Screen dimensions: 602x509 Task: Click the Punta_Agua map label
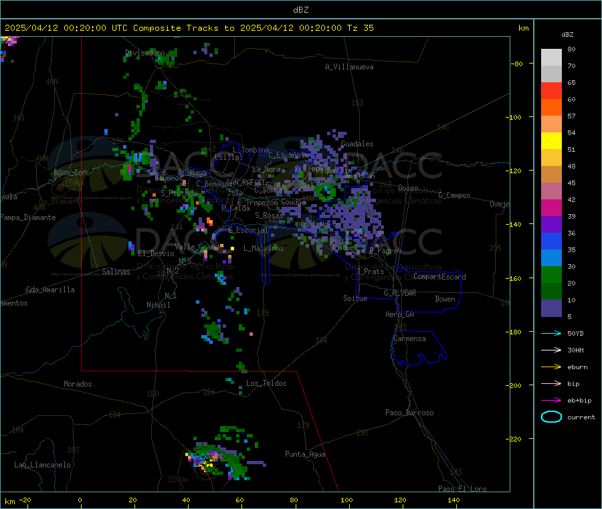pos(305,454)
